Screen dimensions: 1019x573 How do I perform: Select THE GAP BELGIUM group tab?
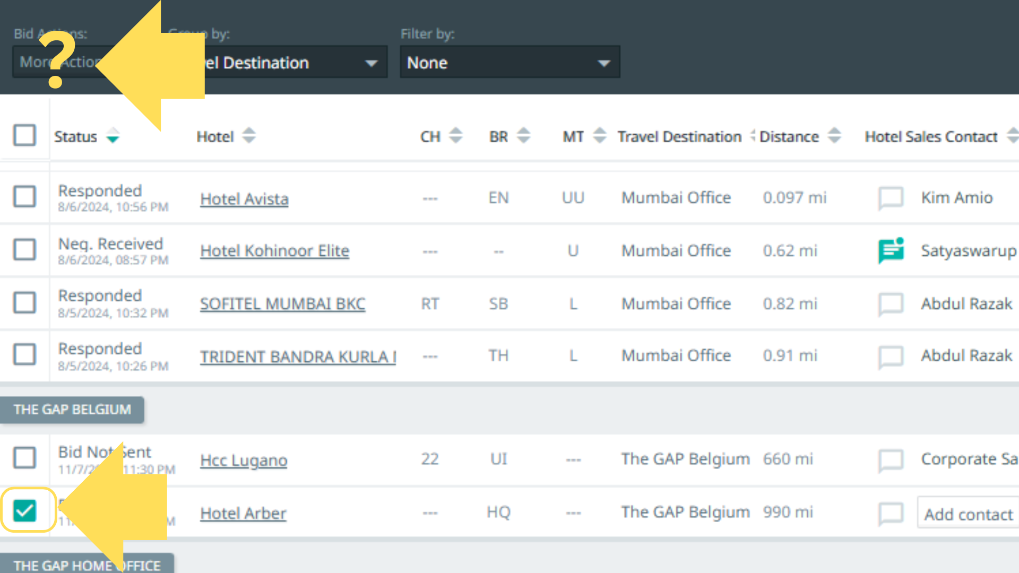[x=72, y=410]
